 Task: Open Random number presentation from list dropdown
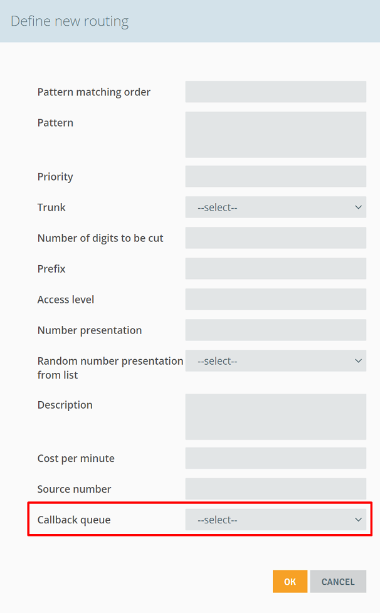(276, 361)
